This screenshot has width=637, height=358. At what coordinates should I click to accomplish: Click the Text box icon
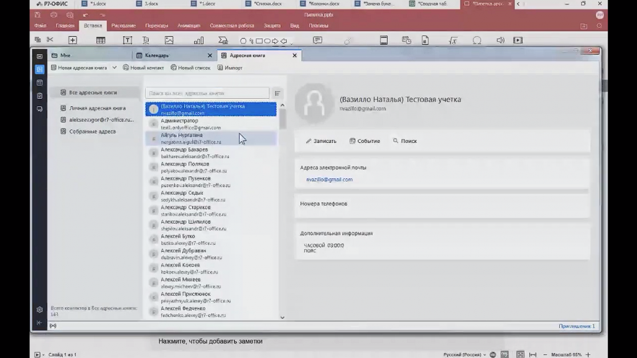[x=127, y=40]
